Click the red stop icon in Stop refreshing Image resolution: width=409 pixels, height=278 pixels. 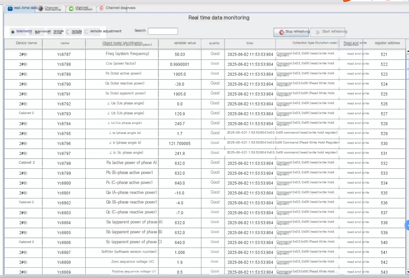(x=281, y=32)
